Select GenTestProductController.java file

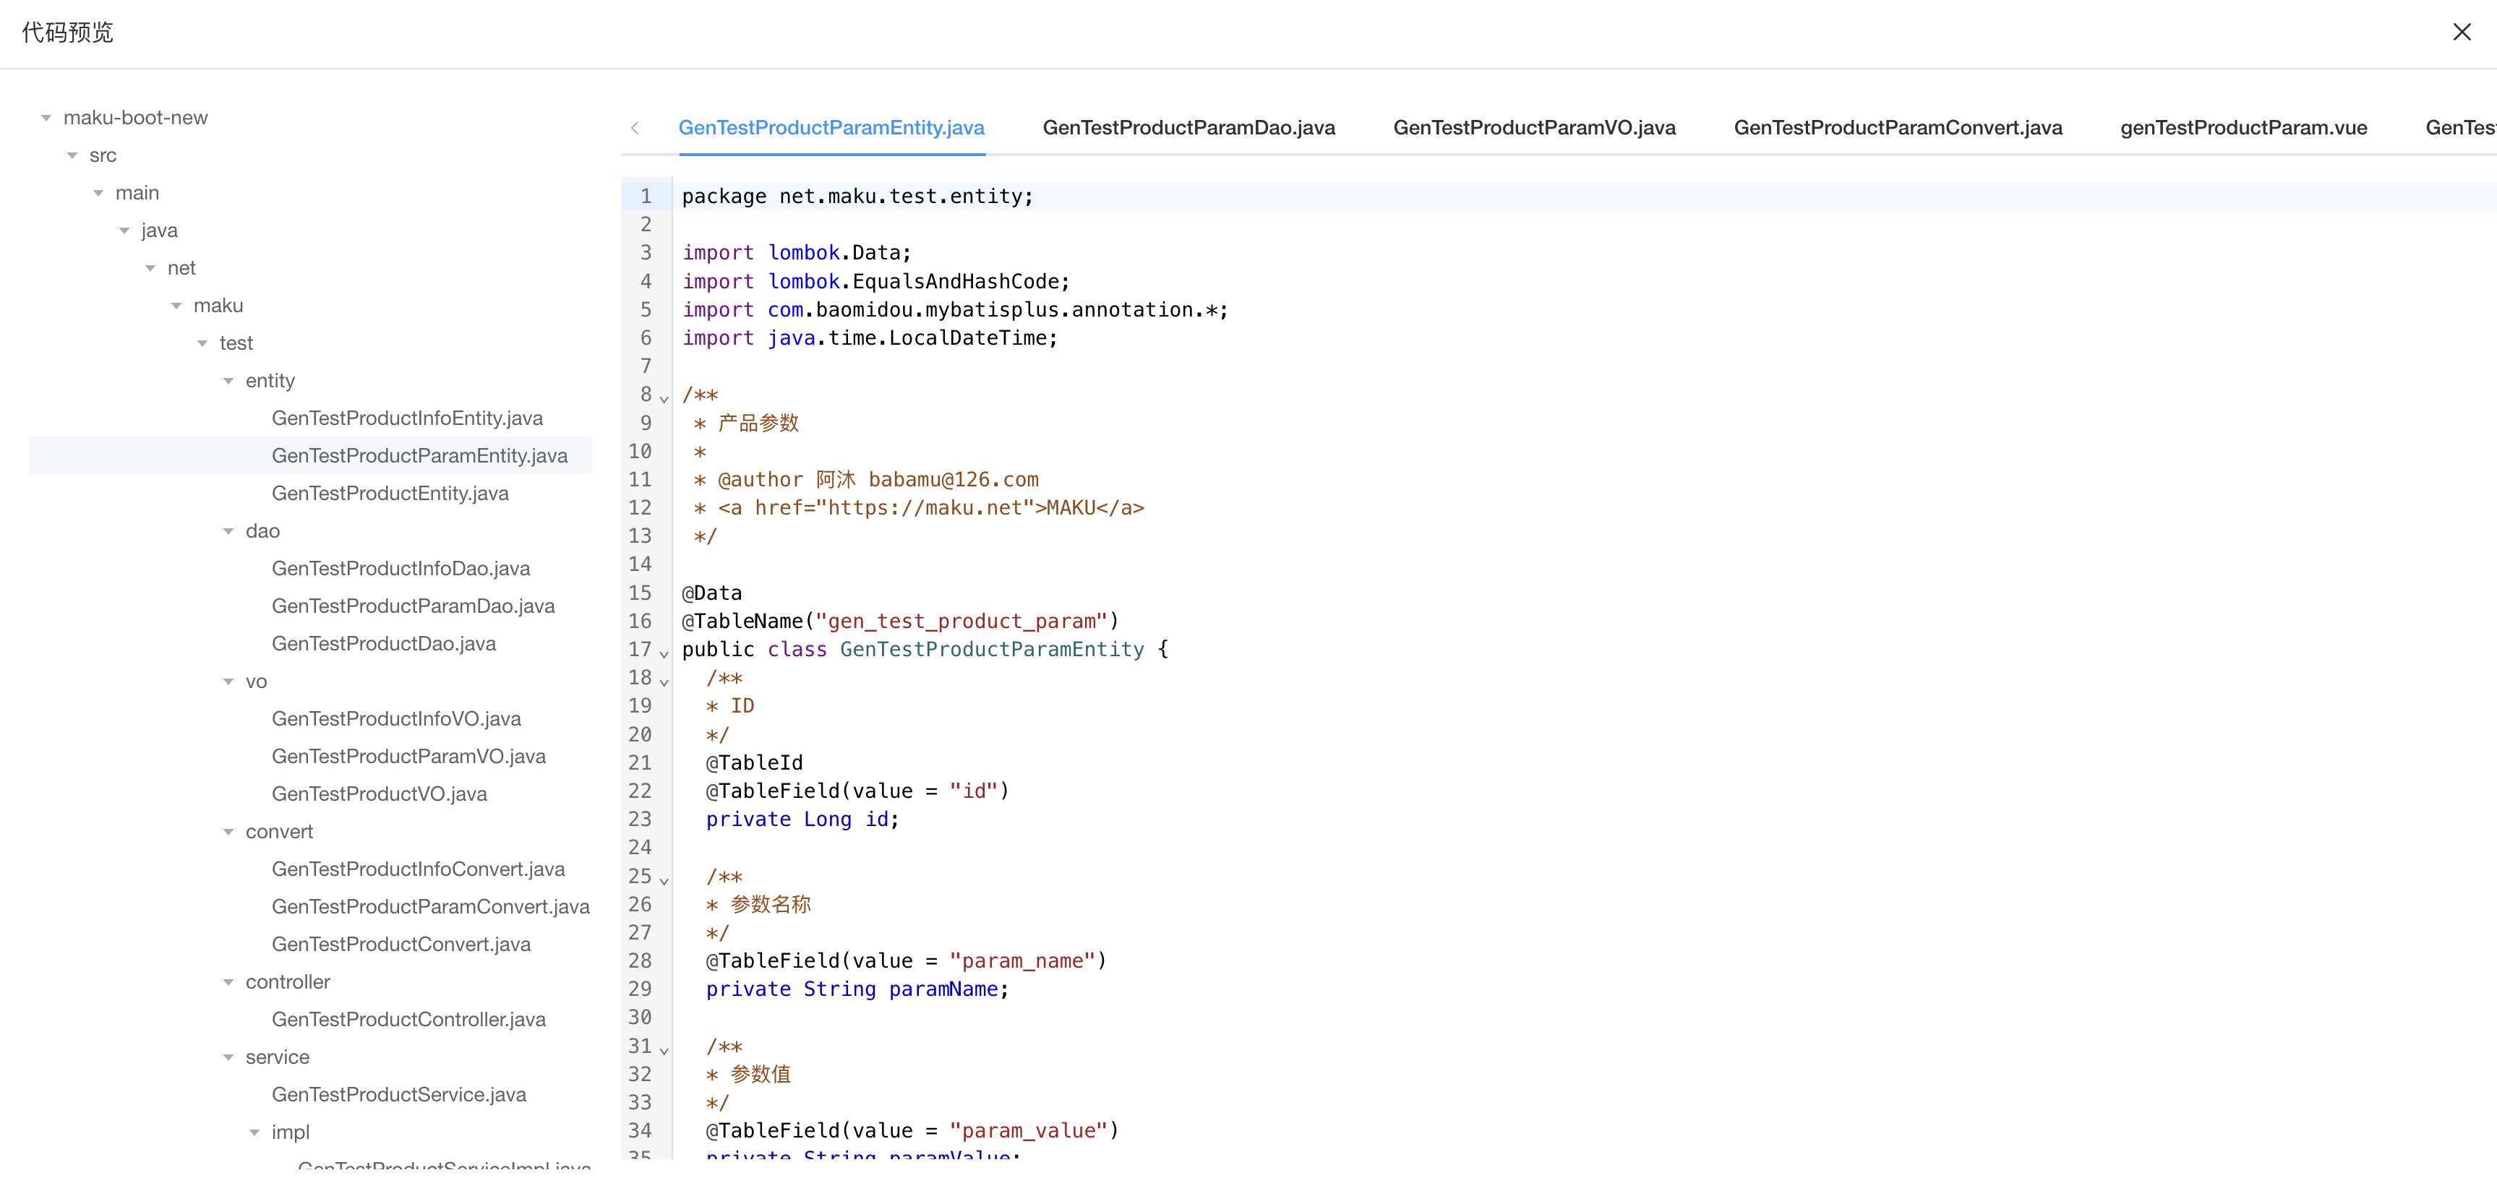tap(408, 1020)
